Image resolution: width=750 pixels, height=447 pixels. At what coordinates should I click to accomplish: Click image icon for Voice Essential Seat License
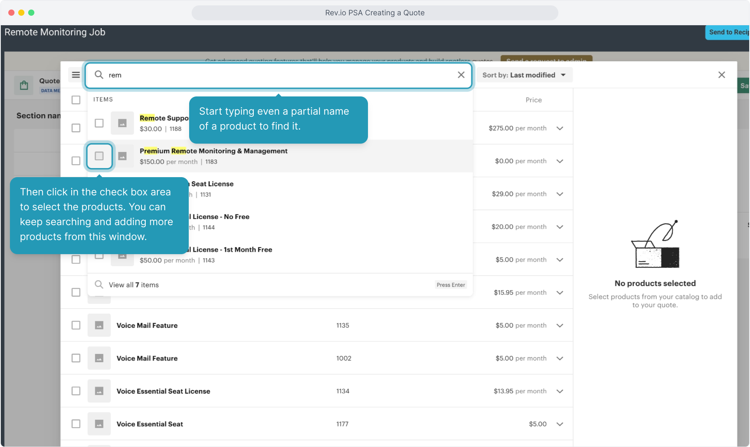99,391
